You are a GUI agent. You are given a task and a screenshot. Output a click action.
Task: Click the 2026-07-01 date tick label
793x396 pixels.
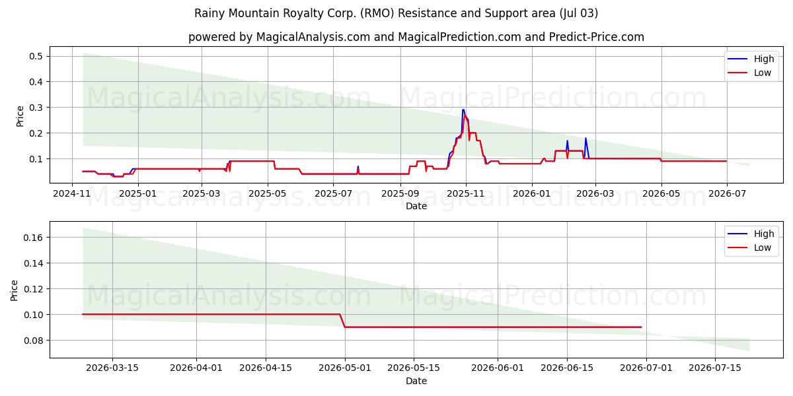click(x=646, y=369)
